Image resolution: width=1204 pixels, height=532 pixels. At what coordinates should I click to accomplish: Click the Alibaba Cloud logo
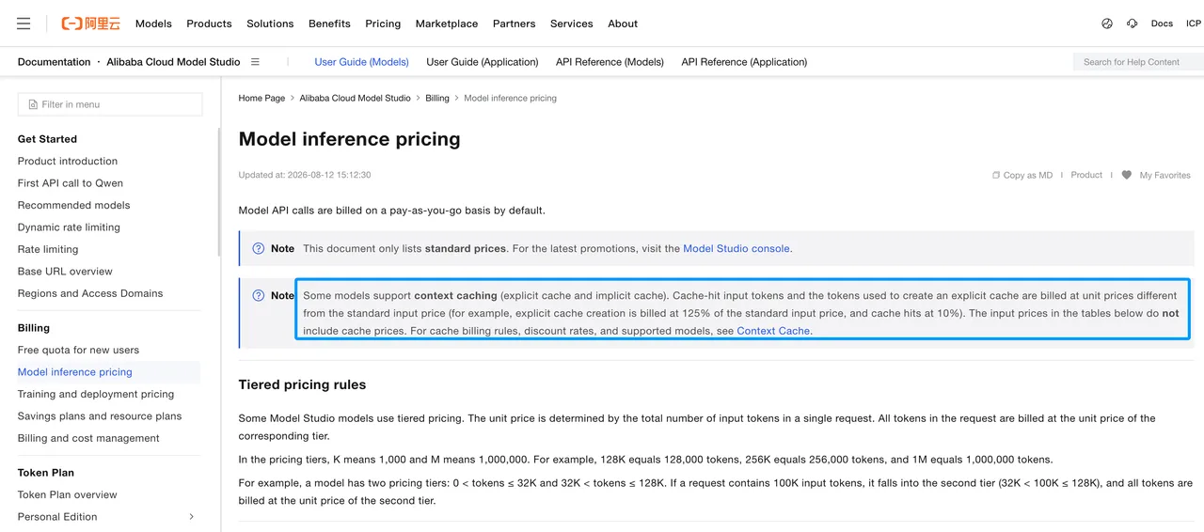coord(90,23)
